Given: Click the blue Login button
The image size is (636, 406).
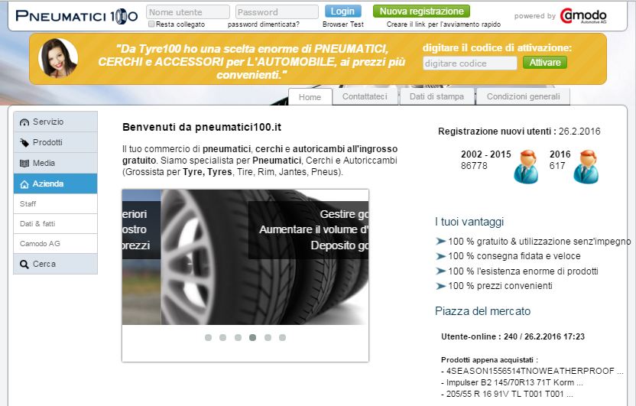Looking at the screenshot, I should pos(342,11).
